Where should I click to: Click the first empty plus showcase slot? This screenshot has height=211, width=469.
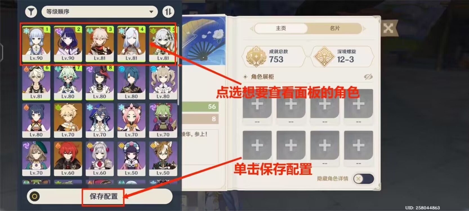point(257,104)
